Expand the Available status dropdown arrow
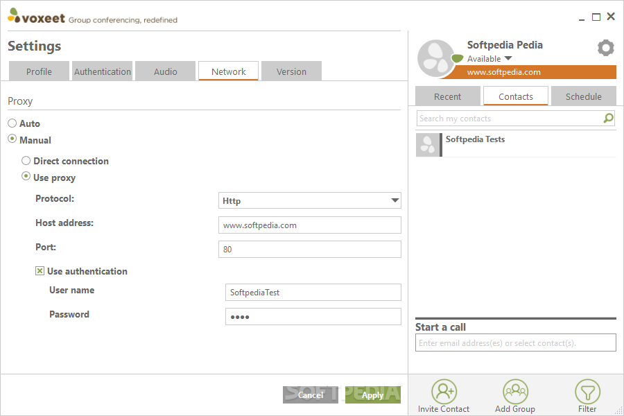The height and width of the screenshot is (416, 624). [x=508, y=58]
